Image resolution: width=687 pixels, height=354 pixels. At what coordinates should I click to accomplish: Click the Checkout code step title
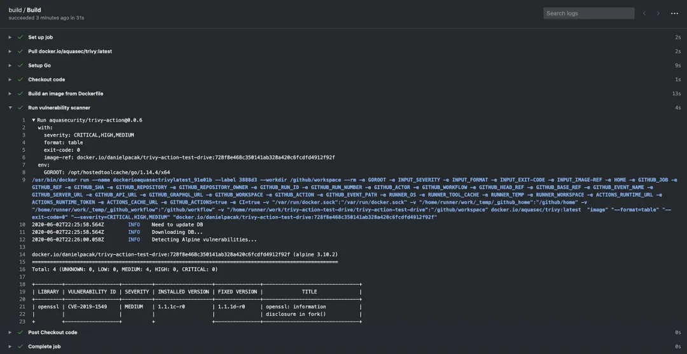(x=46, y=79)
